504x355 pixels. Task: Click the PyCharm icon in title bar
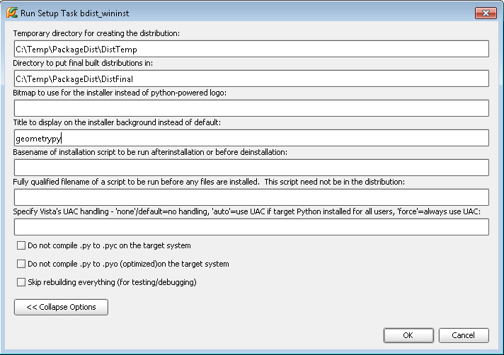point(12,13)
